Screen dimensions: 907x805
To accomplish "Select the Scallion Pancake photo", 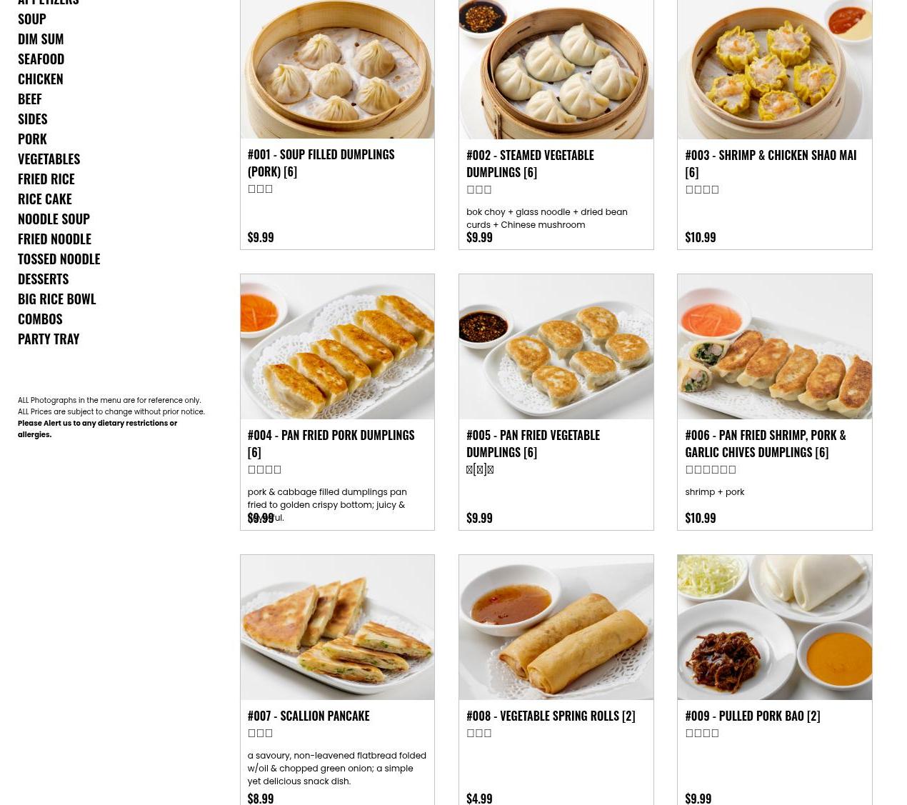I will click(337, 627).
